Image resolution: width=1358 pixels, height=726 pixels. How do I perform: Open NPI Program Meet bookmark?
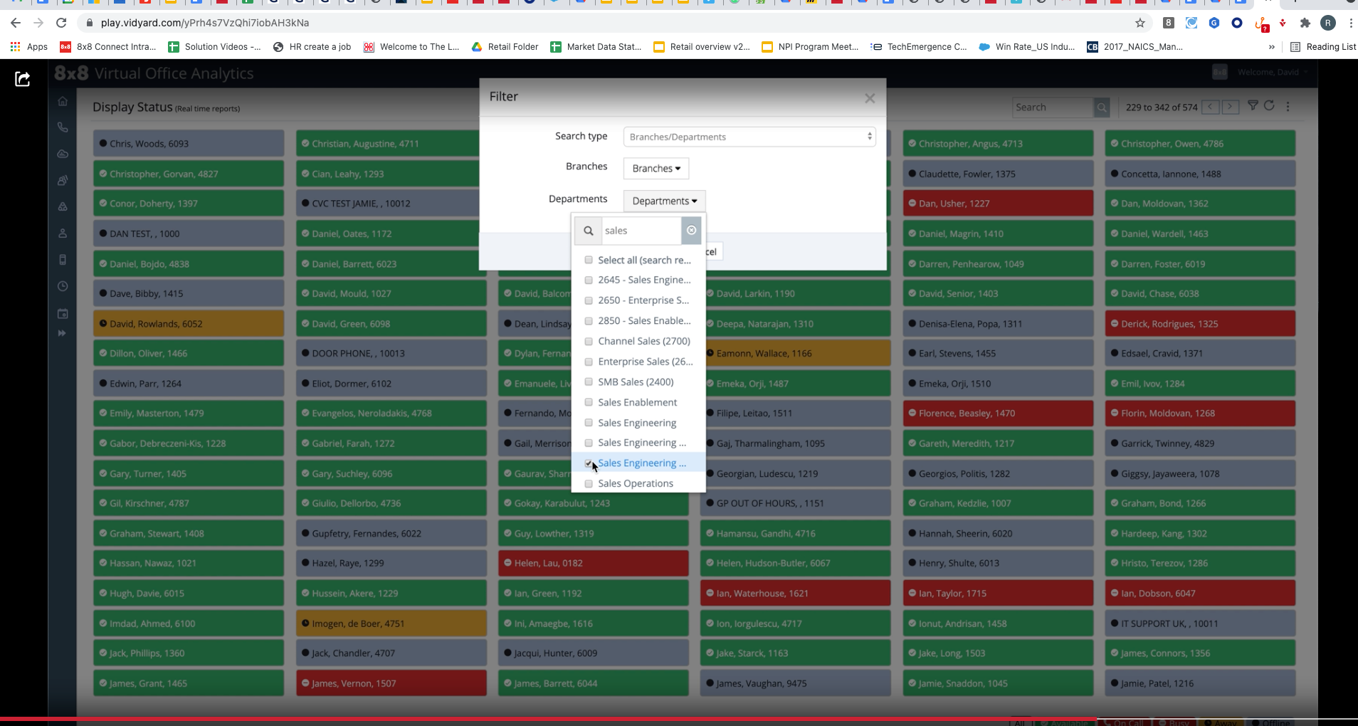tap(810, 47)
